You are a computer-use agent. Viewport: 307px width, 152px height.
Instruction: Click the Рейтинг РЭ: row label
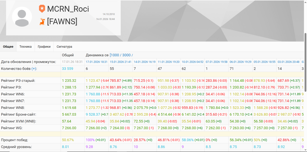click(x=11, y=87)
